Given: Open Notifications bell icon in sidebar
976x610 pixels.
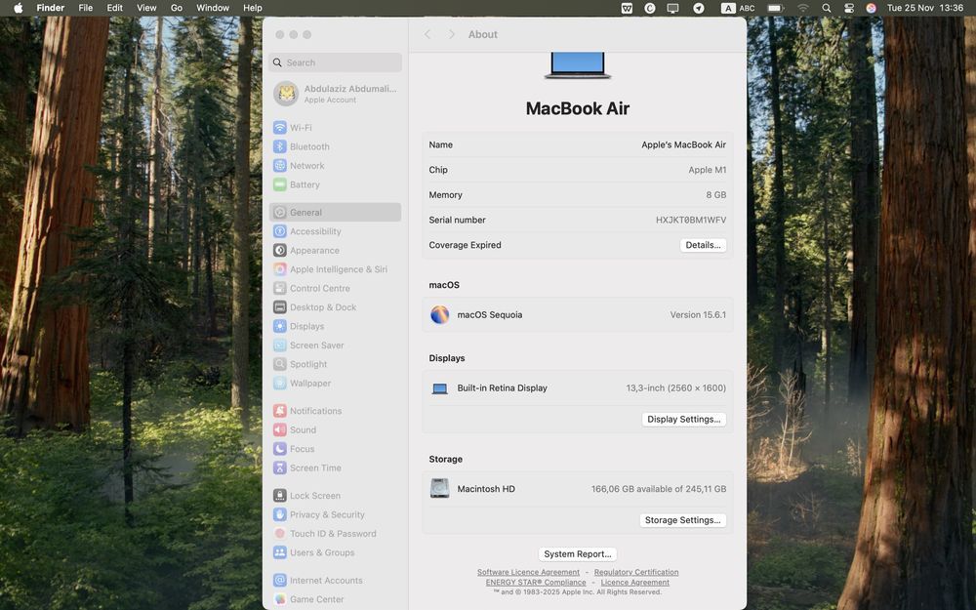Looking at the screenshot, I should pos(280,411).
